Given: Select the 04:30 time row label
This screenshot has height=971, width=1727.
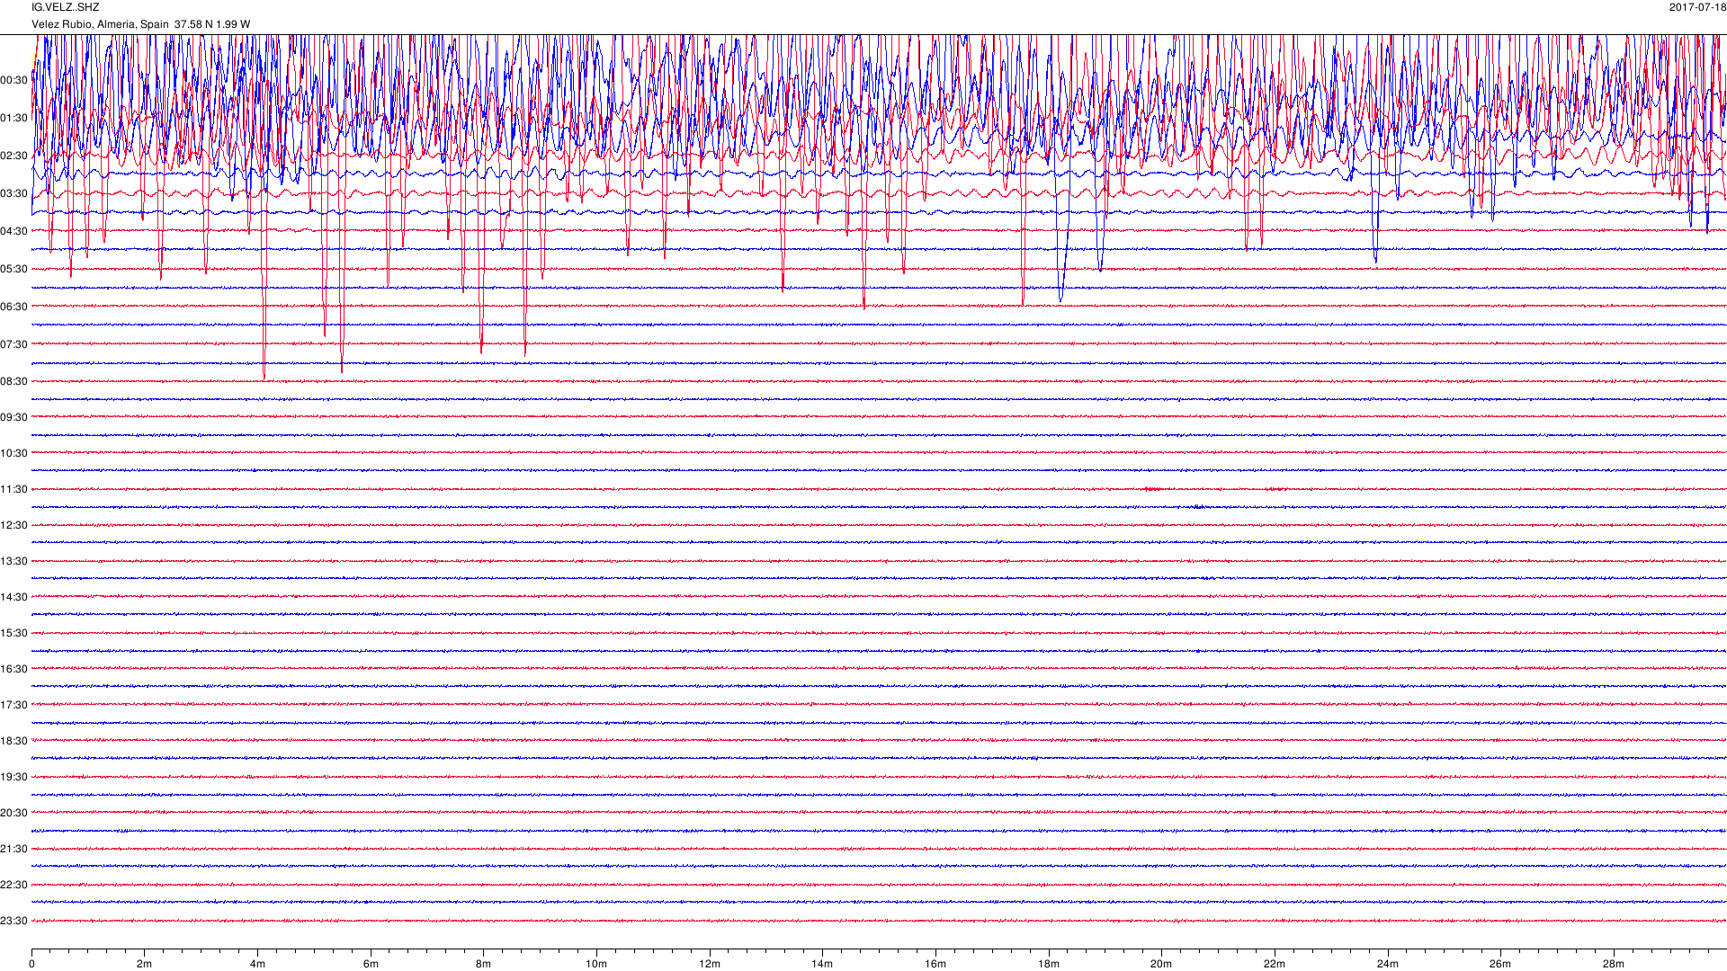Looking at the screenshot, I should pos(14,231).
